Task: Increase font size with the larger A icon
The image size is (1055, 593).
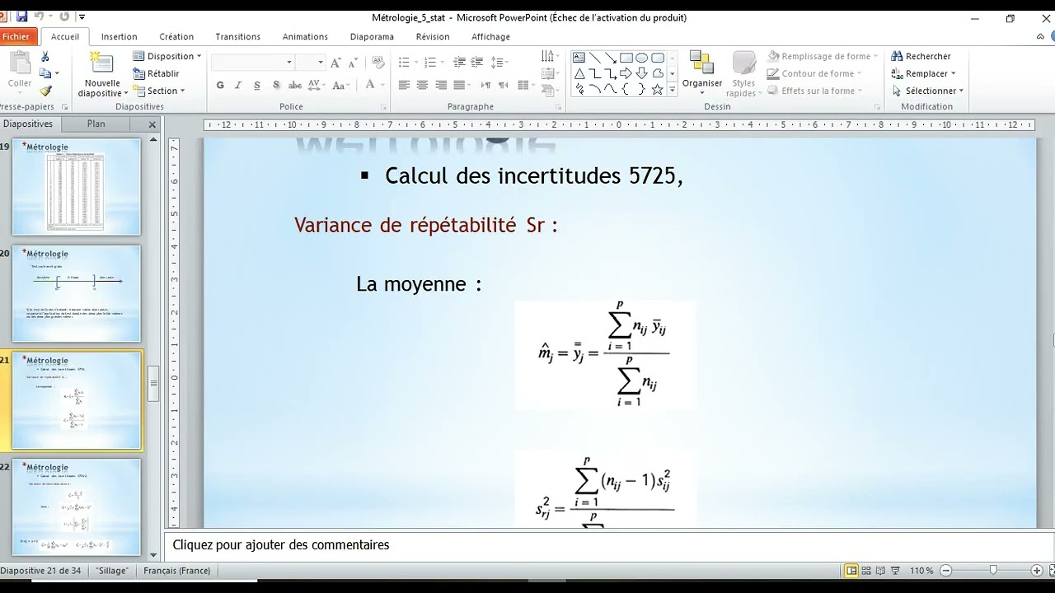Action: 335,63
